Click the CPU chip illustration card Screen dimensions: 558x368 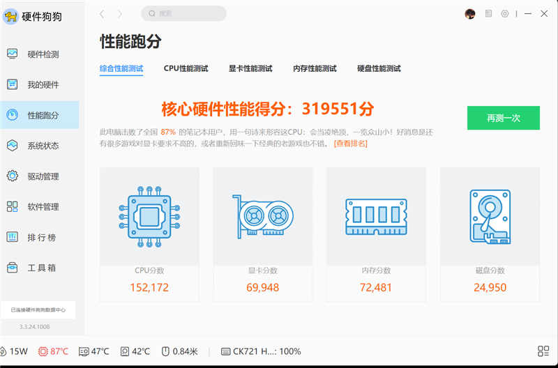(149, 217)
